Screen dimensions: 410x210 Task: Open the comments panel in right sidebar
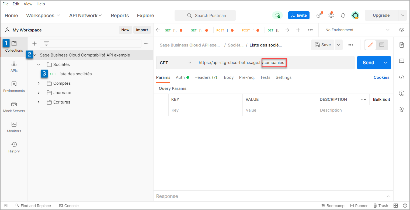click(x=402, y=61)
